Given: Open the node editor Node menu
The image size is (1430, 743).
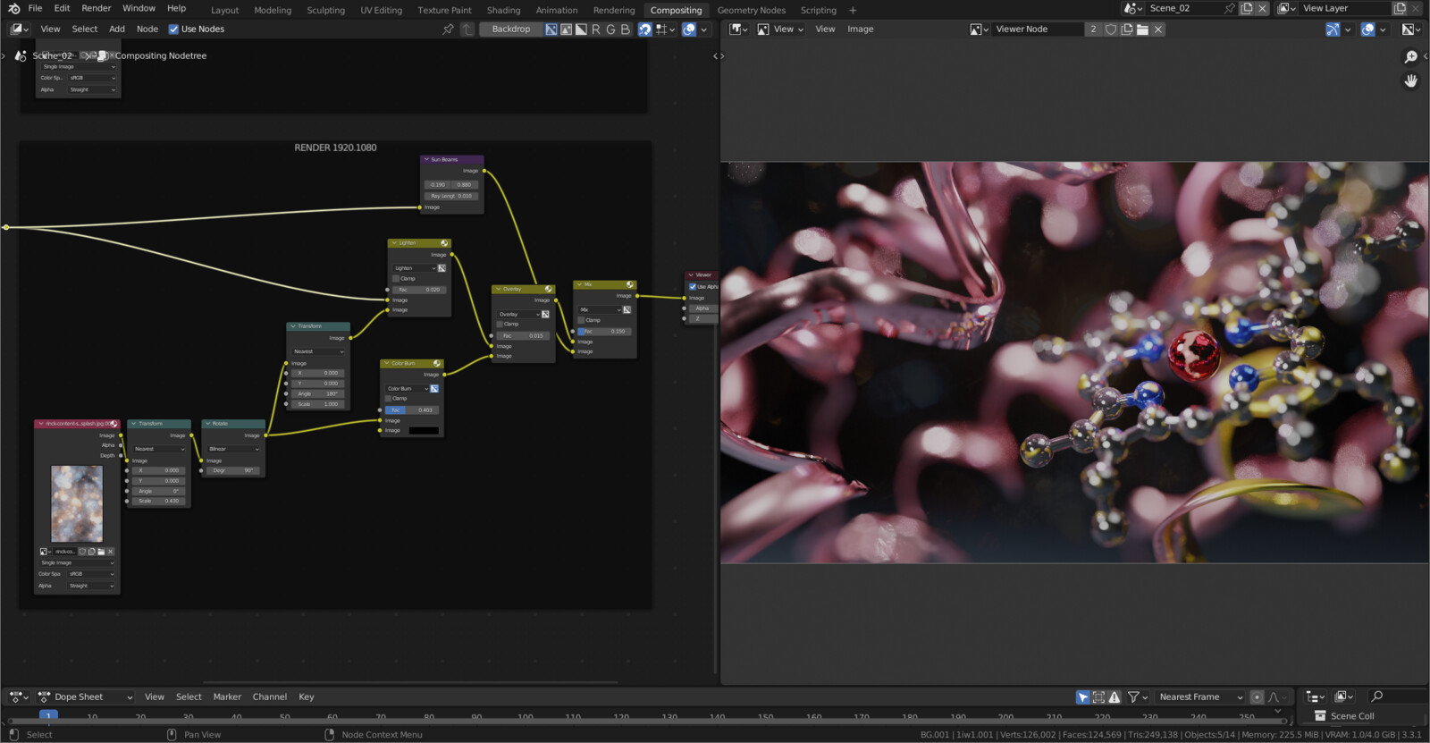Looking at the screenshot, I should tap(147, 30).
